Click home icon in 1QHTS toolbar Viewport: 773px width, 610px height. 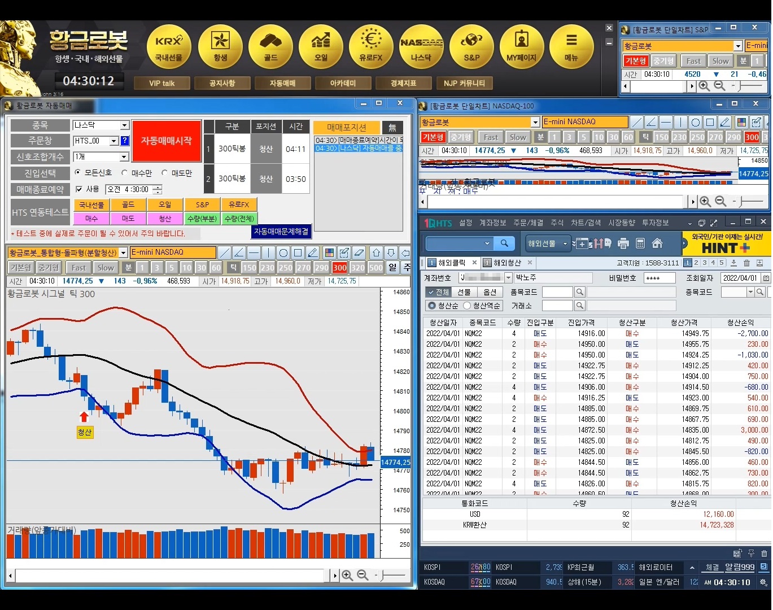657,243
